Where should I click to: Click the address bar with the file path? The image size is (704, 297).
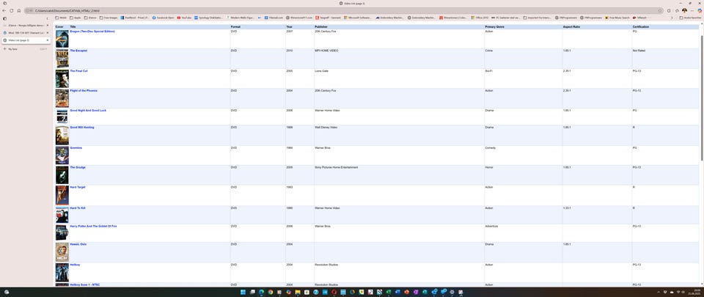tap(343, 10)
